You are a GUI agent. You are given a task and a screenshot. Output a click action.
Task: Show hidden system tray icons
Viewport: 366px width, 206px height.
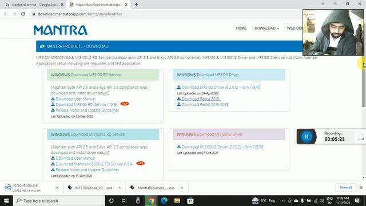pyautogui.click(x=283, y=201)
